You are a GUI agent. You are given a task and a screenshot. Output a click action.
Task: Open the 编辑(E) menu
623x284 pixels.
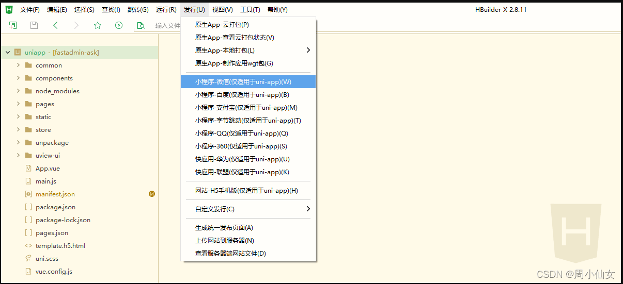point(57,10)
